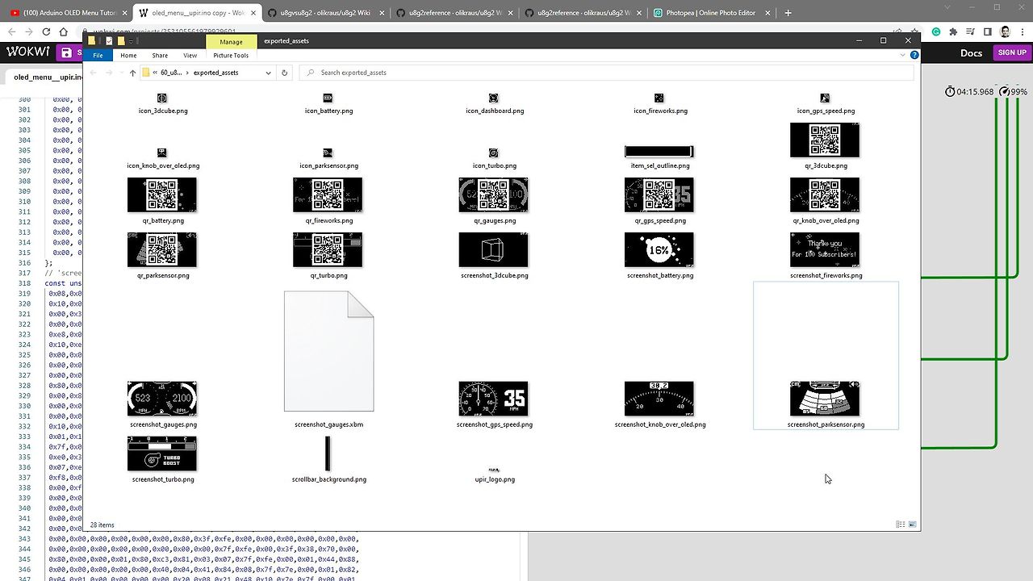The image size is (1033, 581).
Task: Select screenshot_gauges.png thumbnail
Action: tap(162, 399)
